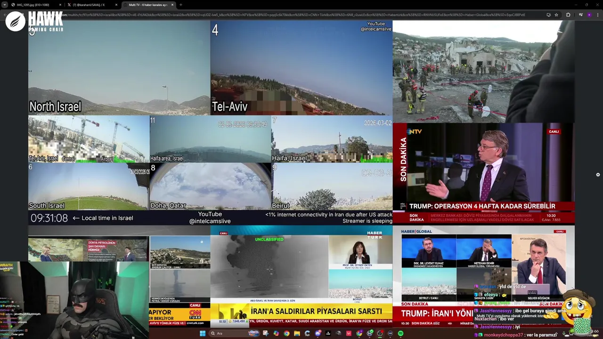Open the new tab plus button
Viewport: 603px width, 339px height.
point(181,5)
